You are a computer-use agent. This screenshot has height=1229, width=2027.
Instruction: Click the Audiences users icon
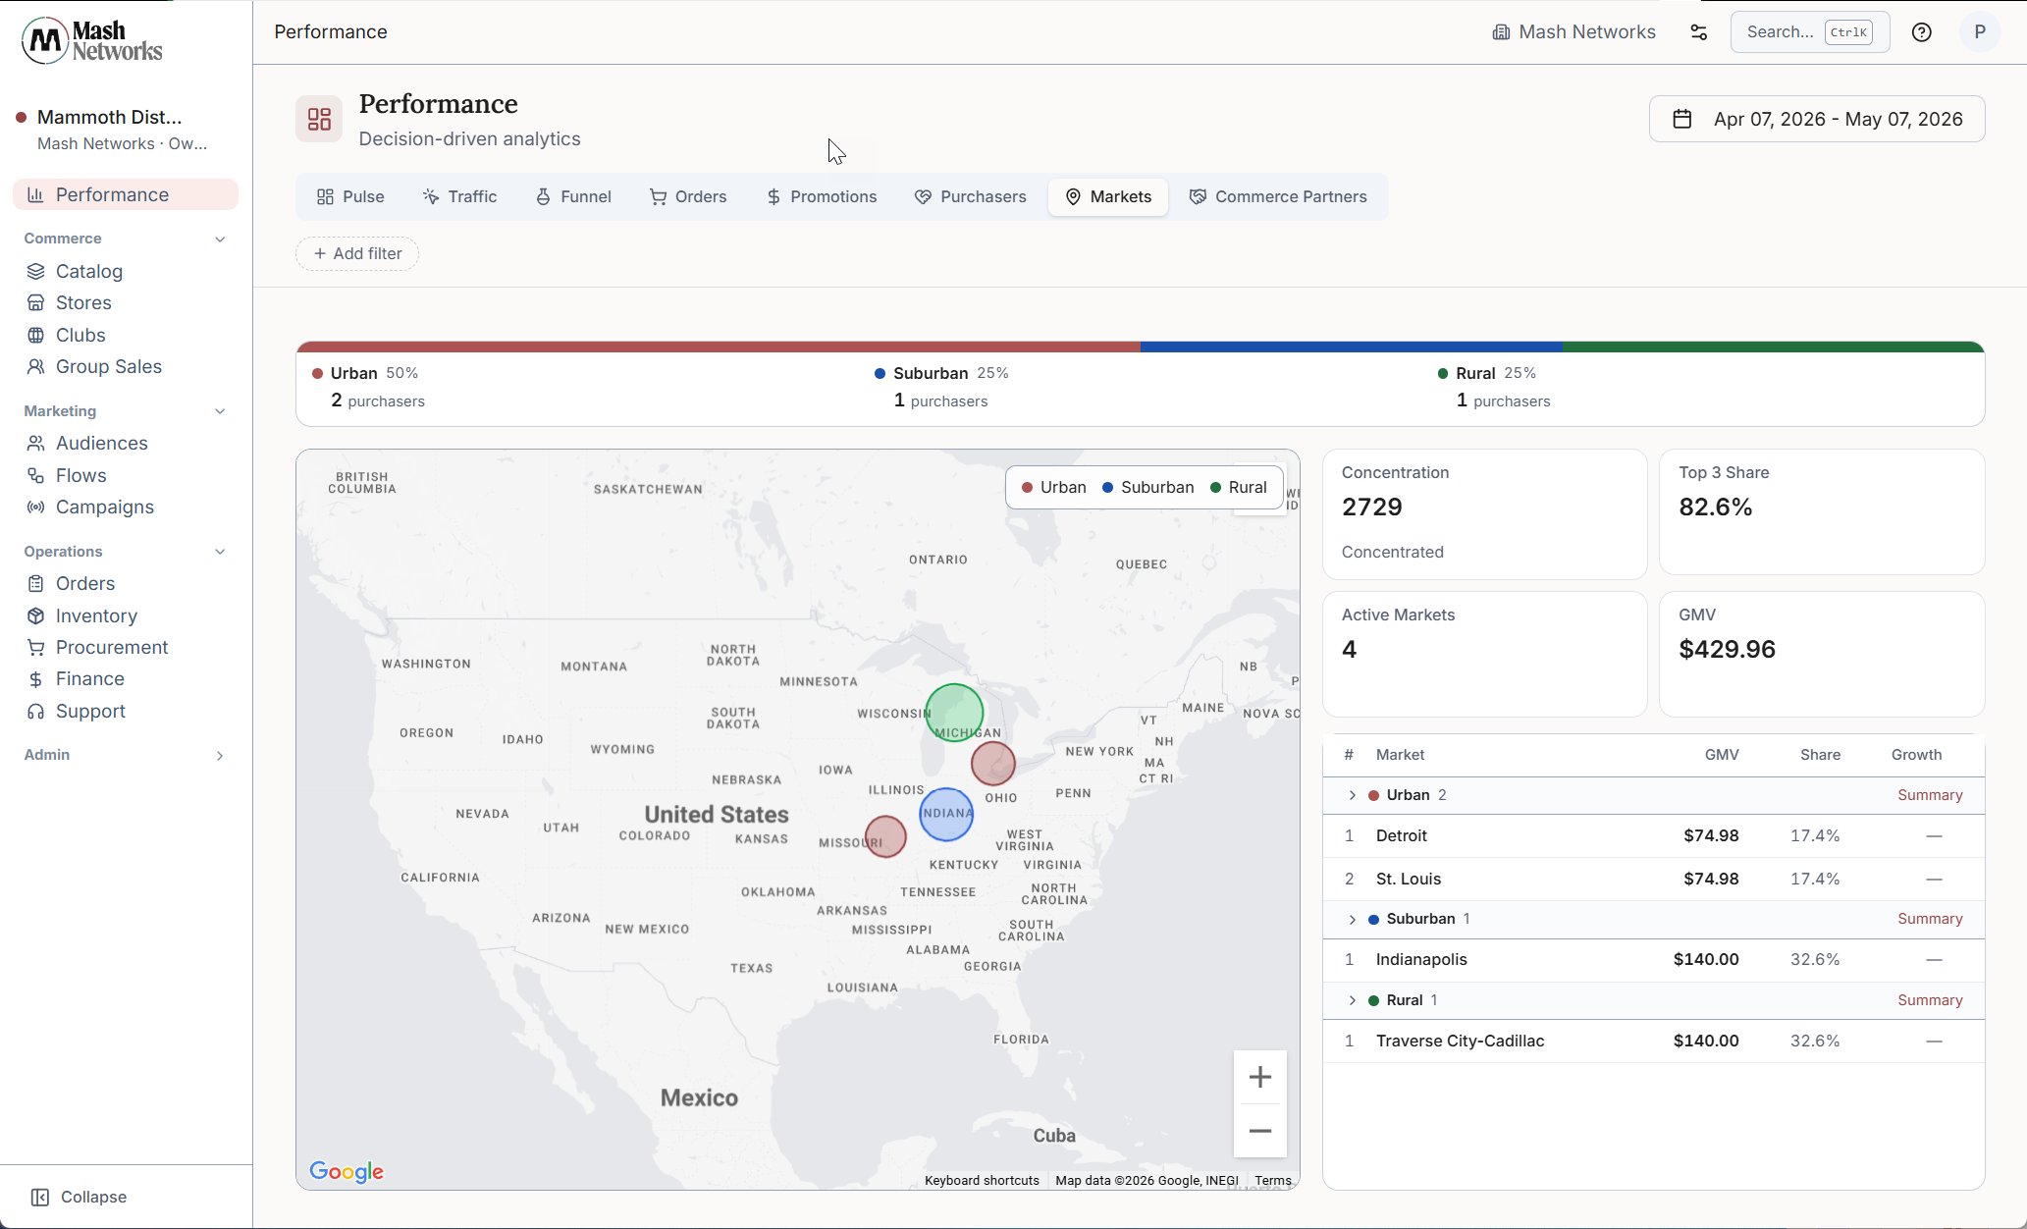[x=35, y=443]
